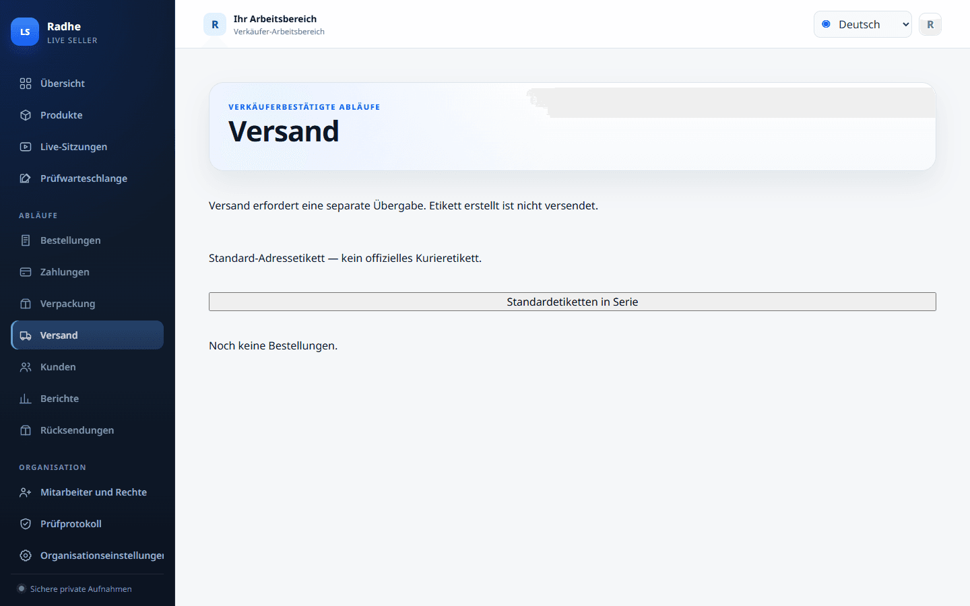Click the Übersicht grid icon
970x606 pixels.
[x=26, y=83]
